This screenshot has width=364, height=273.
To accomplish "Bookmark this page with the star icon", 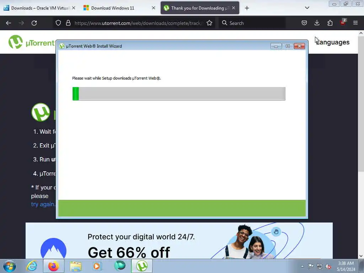I will pyautogui.click(x=209, y=23).
